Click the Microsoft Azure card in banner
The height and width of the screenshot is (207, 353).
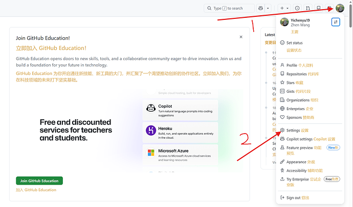pos(180,155)
